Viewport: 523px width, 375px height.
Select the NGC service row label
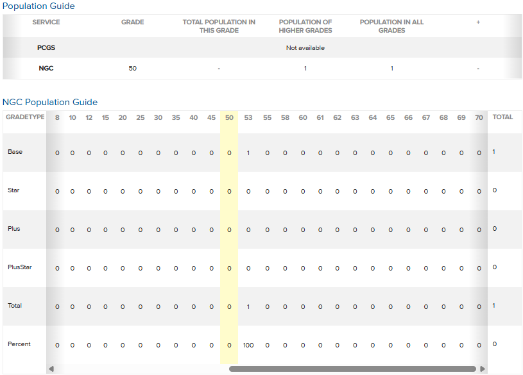click(46, 68)
